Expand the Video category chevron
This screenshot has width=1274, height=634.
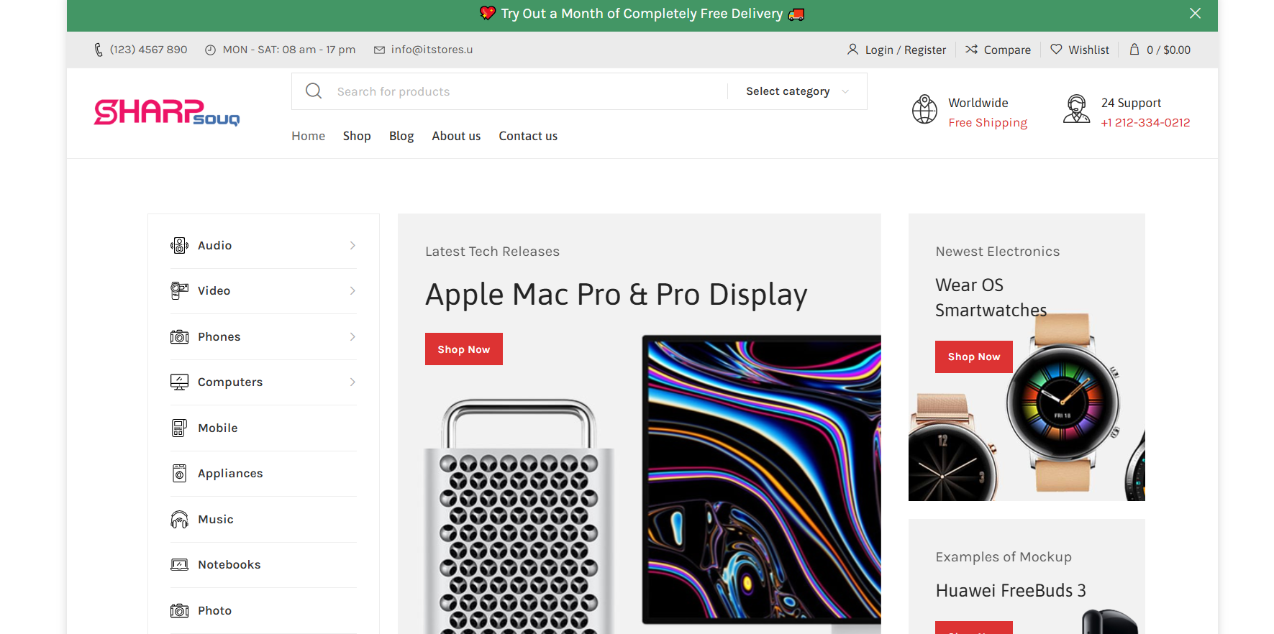pyautogui.click(x=352, y=291)
